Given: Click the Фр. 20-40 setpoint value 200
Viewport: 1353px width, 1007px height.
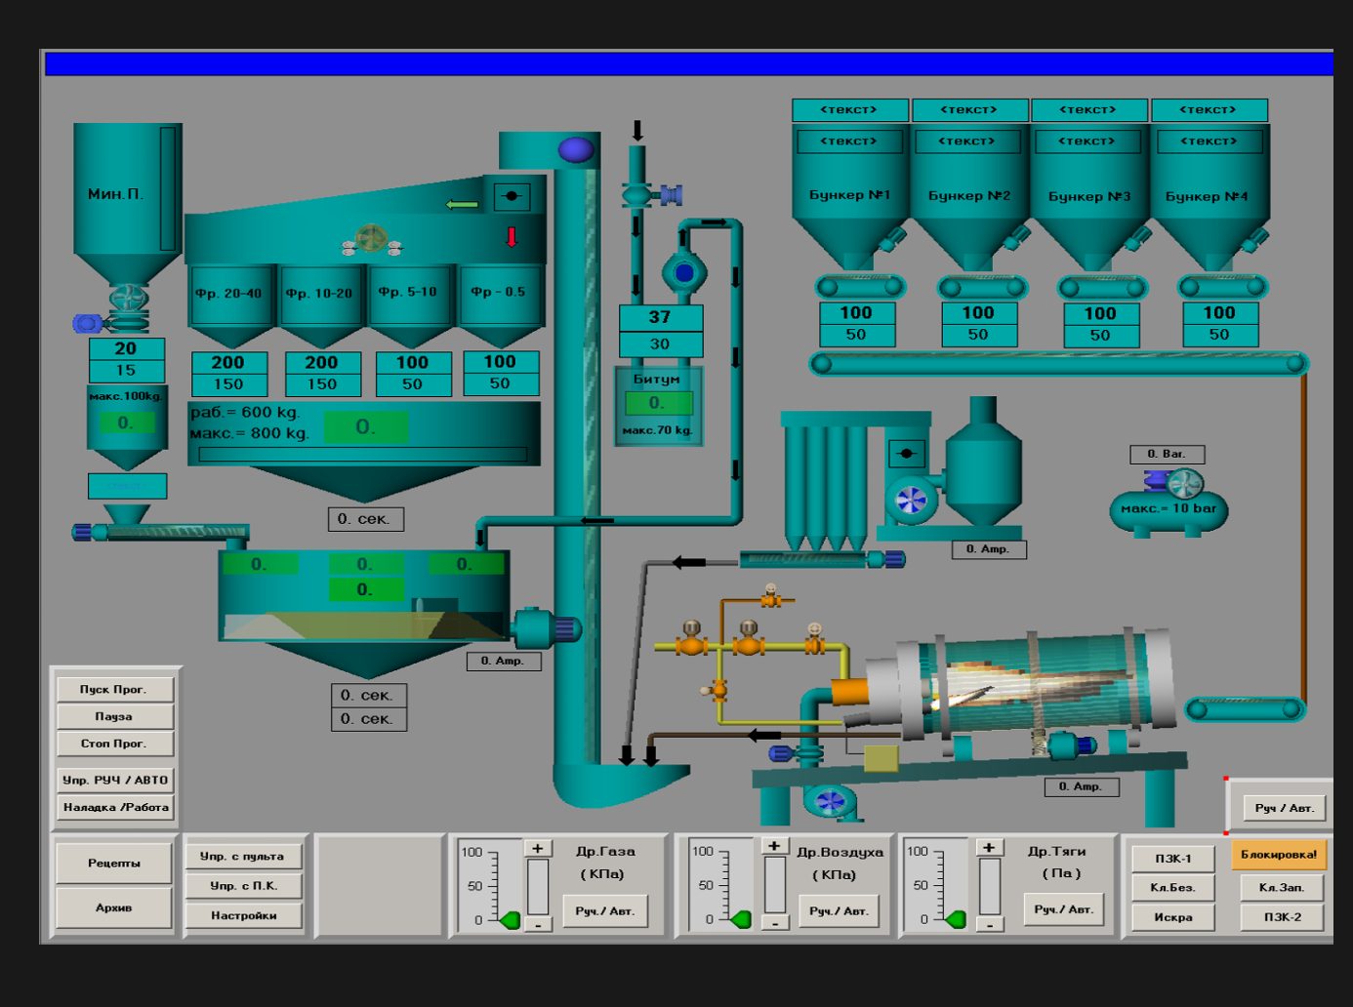Looking at the screenshot, I should 227,362.
